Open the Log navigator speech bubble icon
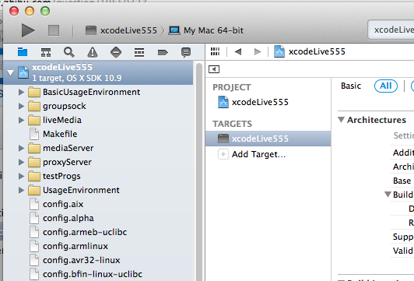 [186, 52]
